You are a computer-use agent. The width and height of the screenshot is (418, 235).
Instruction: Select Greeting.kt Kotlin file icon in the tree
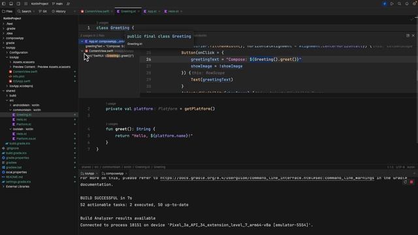pos(14,115)
